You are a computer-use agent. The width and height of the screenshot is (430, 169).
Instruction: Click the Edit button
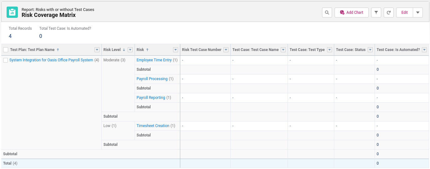click(405, 13)
